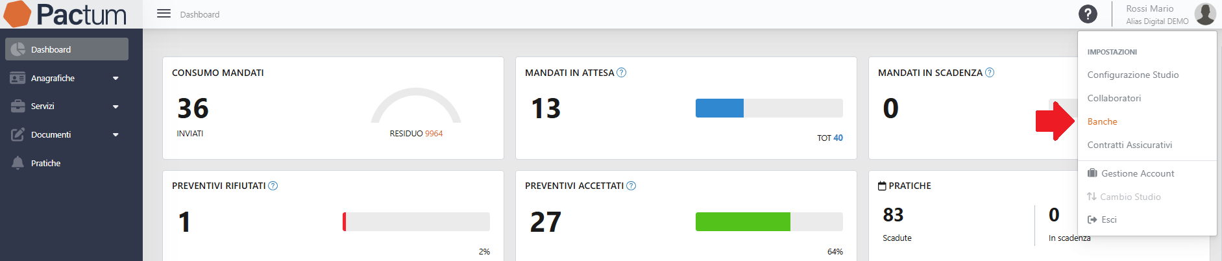The image size is (1222, 261).
Task: Select Dashboard in the sidebar
Action: 67,49
